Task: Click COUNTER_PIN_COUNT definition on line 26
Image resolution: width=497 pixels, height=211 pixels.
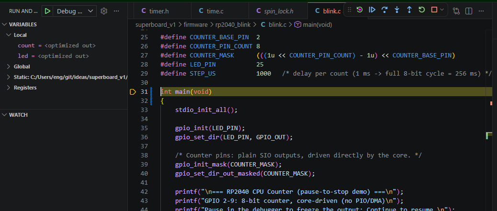Action: point(221,46)
